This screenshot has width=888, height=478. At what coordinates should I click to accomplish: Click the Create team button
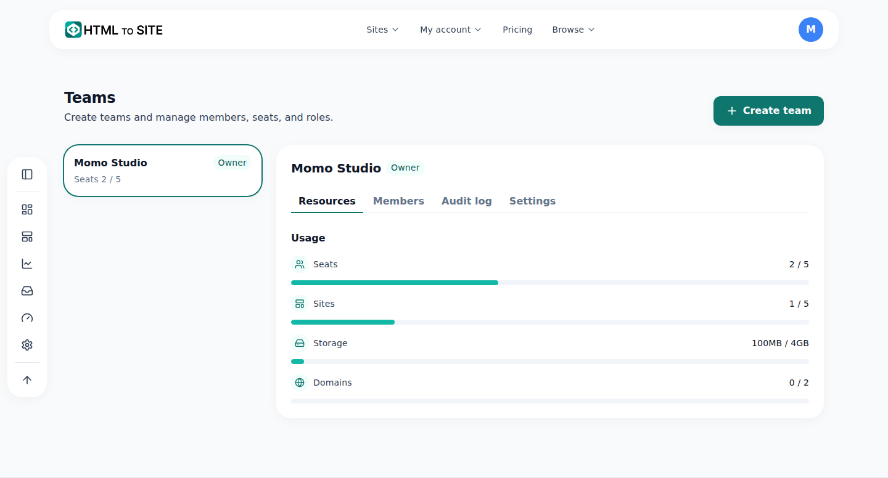[x=768, y=111]
